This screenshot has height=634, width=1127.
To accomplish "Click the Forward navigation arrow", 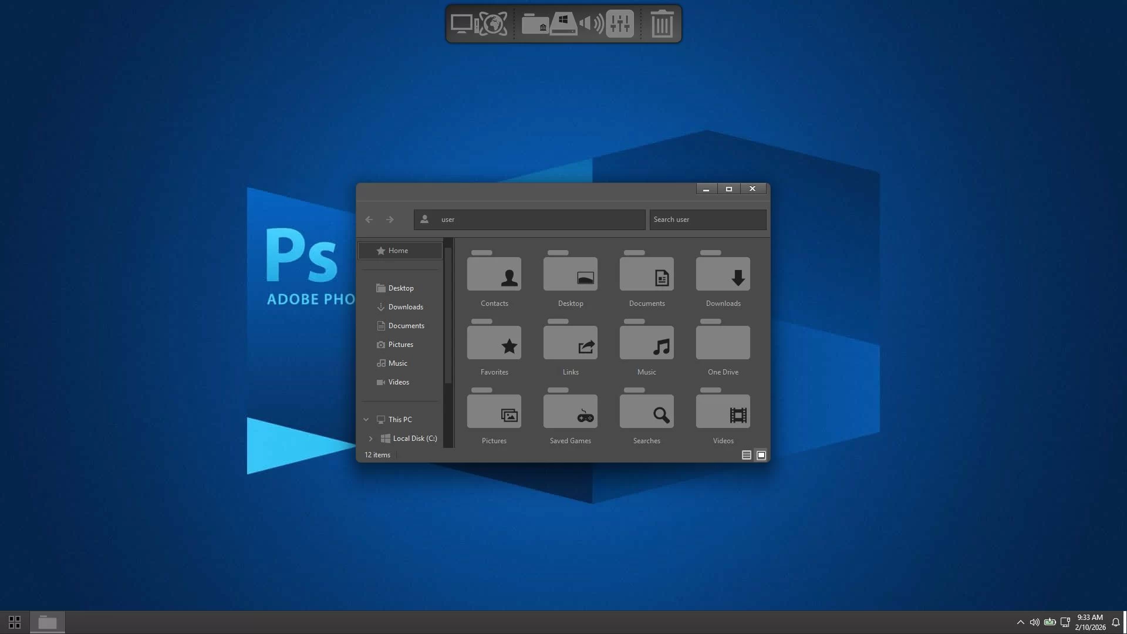I will pyautogui.click(x=390, y=220).
